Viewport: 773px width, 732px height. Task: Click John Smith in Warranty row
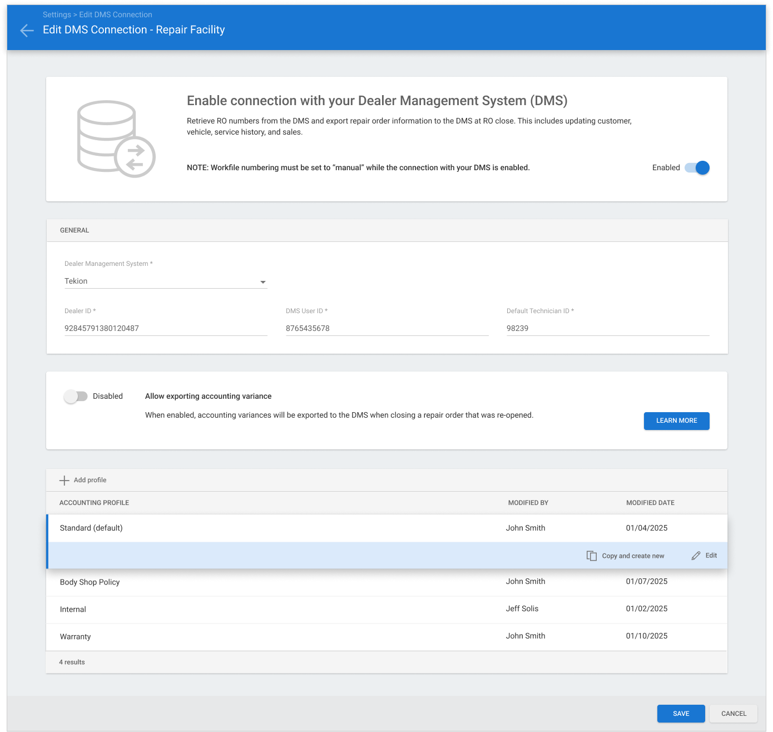click(525, 636)
